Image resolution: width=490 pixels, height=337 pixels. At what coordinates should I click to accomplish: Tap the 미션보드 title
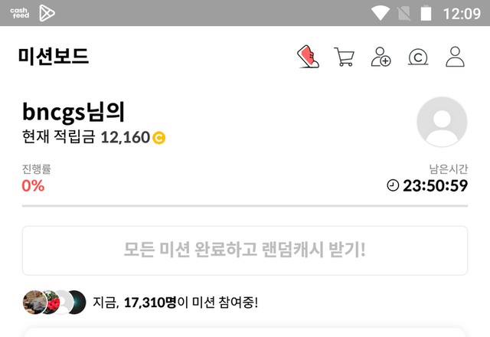coord(54,57)
